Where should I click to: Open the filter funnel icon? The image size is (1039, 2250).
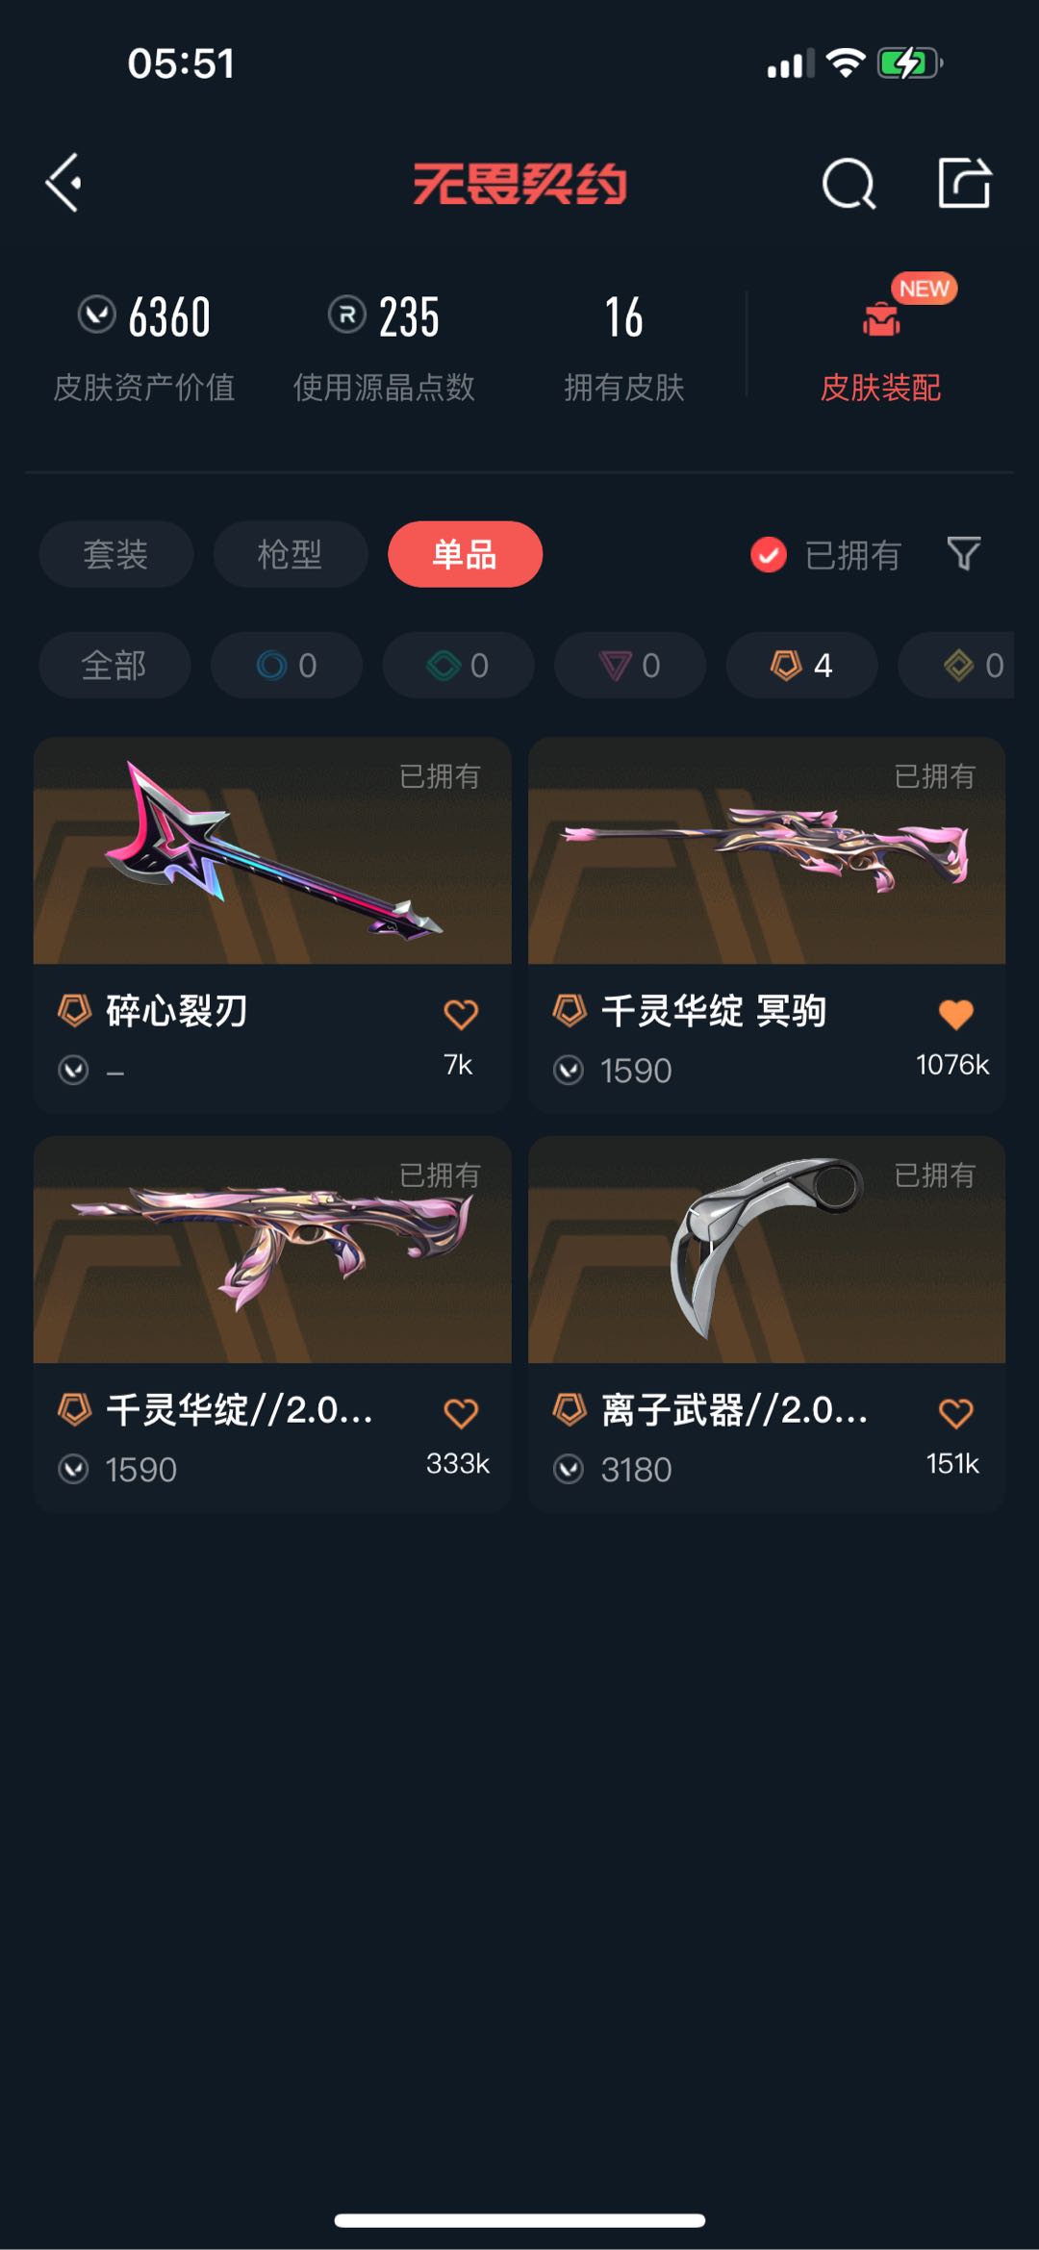point(964,554)
